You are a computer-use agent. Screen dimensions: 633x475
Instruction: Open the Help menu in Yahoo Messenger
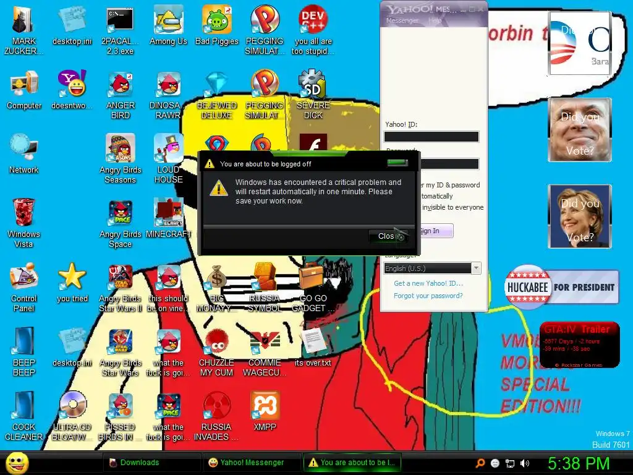click(435, 20)
